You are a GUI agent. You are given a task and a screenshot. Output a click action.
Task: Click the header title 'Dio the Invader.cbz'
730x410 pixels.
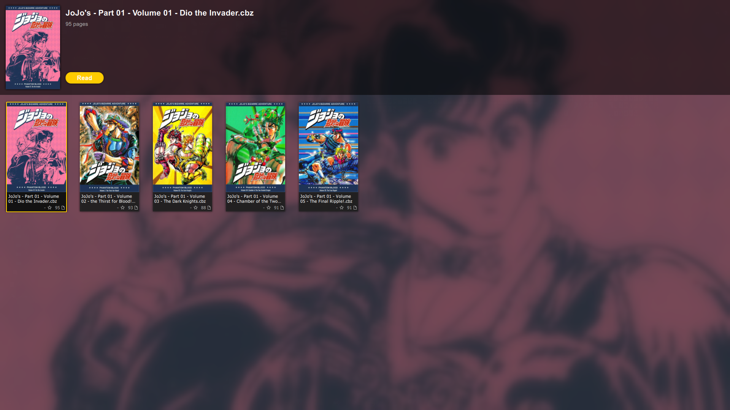(217, 13)
